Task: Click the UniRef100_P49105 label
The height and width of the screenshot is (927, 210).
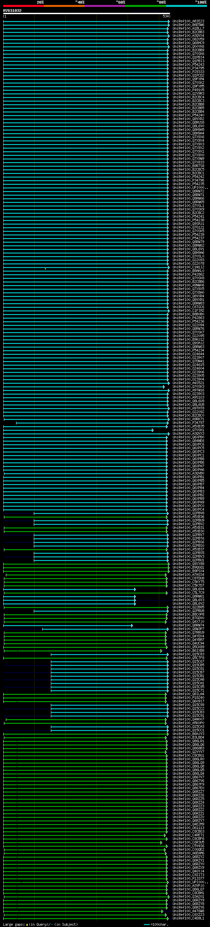Action: (x=188, y=90)
